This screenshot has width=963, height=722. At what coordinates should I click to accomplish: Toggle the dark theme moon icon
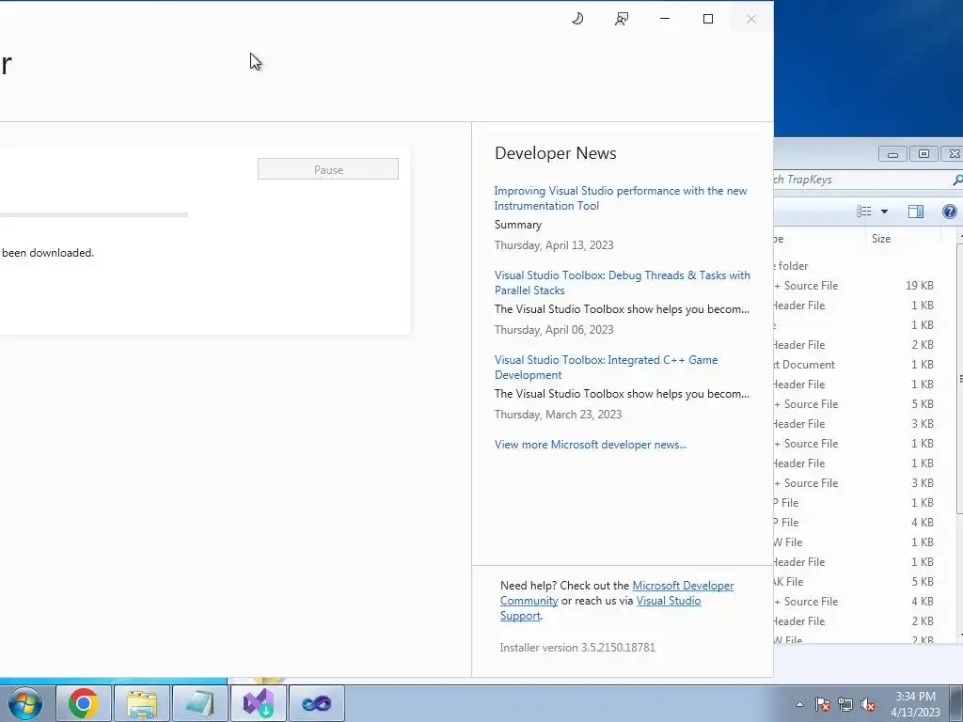pyautogui.click(x=577, y=19)
